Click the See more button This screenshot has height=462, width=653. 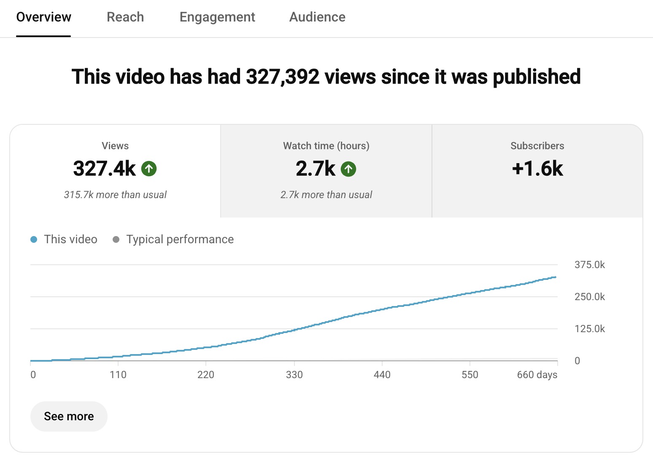69,416
